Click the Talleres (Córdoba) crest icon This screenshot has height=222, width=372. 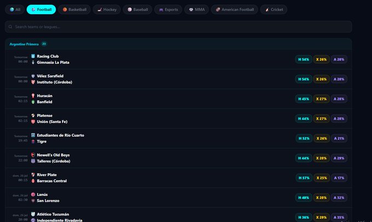[x=33, y=161]
